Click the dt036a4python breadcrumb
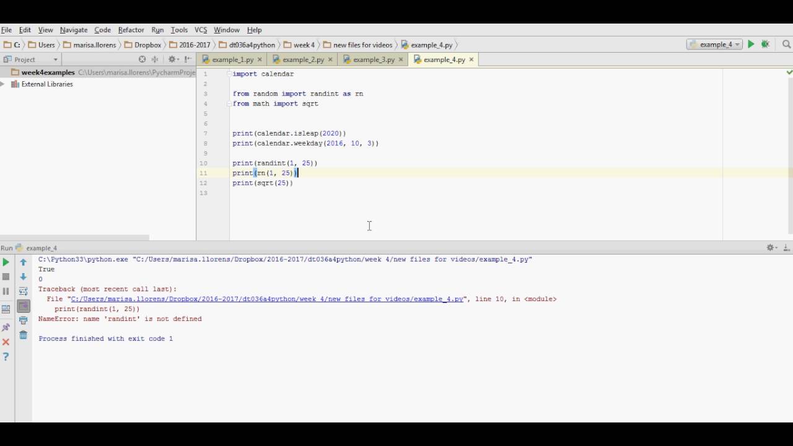 click(x=247, y=45)
